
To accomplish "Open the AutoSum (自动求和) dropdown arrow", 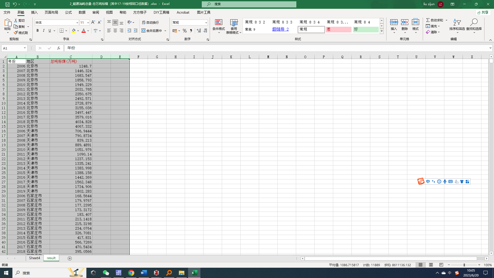I will point(447,20).
